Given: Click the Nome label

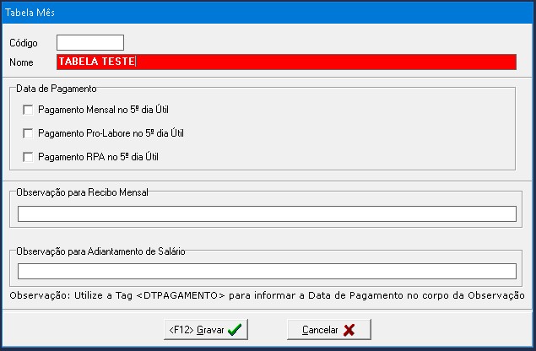Looking at the screenshot, I should 22,62.
